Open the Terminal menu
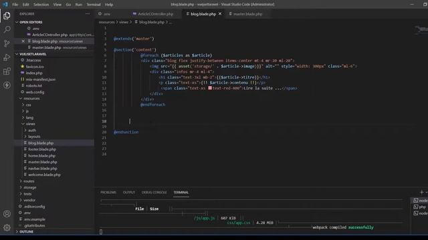 tap(94, 5)
